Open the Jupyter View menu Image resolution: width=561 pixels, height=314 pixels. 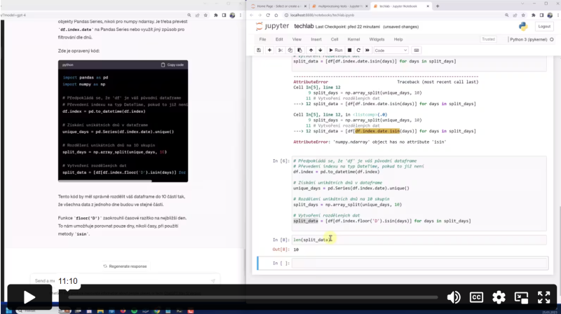297,39
